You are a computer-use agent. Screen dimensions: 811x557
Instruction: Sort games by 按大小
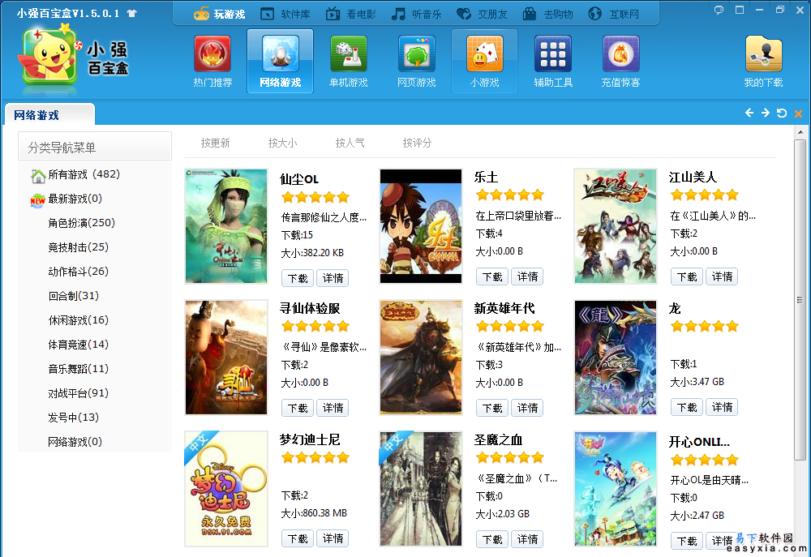[282, 143]
